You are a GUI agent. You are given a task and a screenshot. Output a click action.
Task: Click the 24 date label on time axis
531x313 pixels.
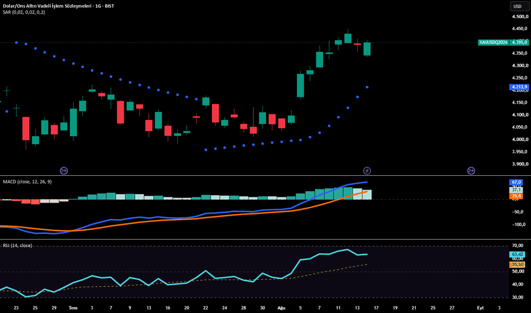(x=224, y=308)
